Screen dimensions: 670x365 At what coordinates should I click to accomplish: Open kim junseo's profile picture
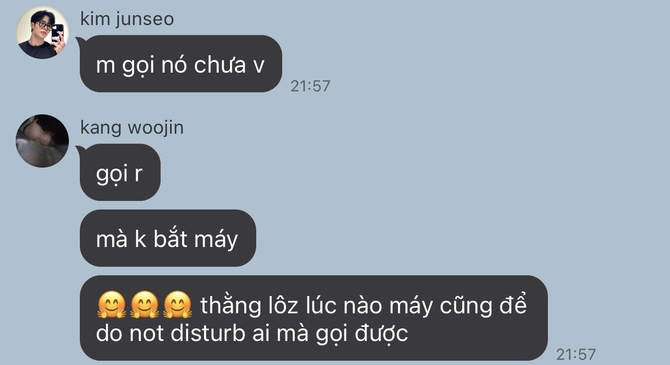tap(42, 33)
